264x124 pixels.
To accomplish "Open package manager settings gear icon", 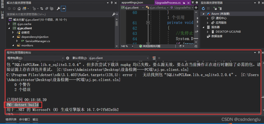I will tap(68, 58).
